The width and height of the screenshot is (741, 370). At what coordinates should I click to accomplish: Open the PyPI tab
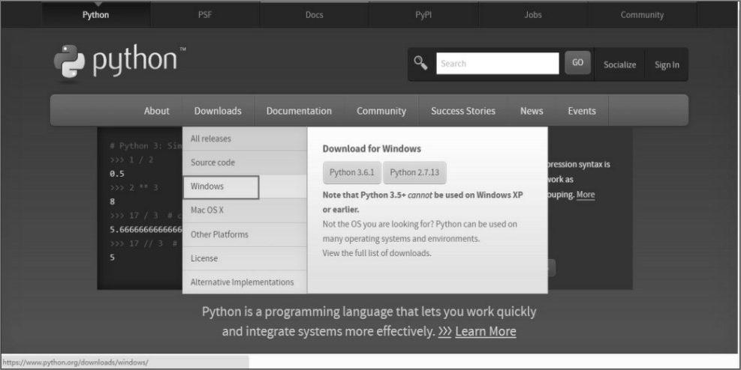click(423, 15)
